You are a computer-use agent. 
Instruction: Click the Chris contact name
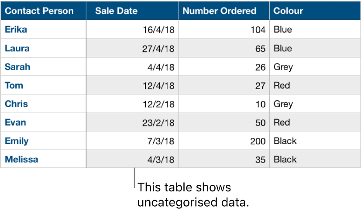tap(16, 104)
